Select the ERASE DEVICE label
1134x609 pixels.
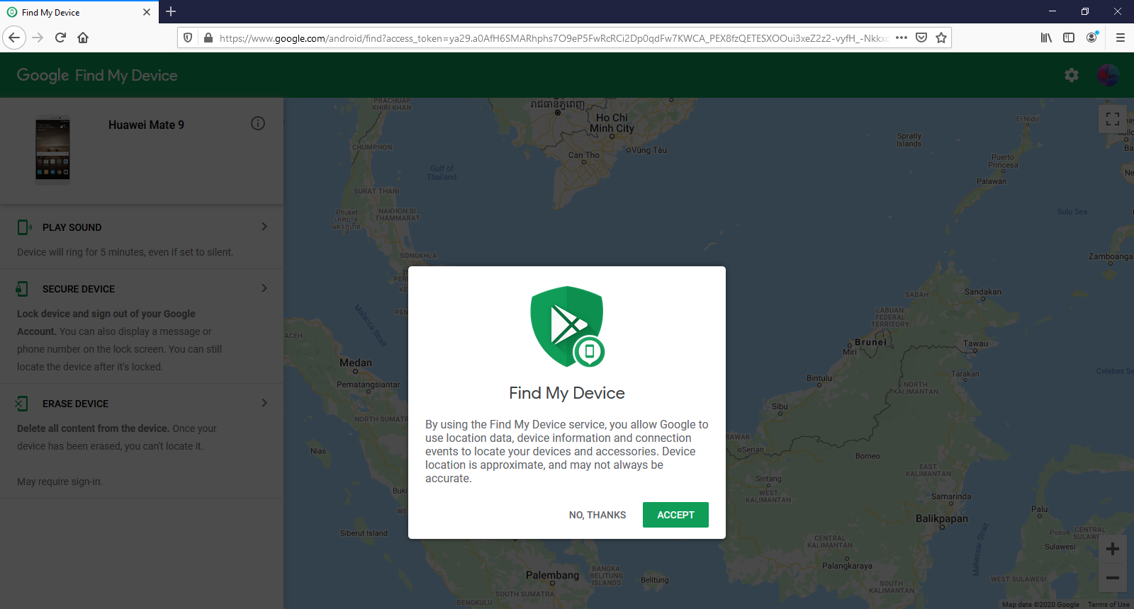[x=75, y=404]
